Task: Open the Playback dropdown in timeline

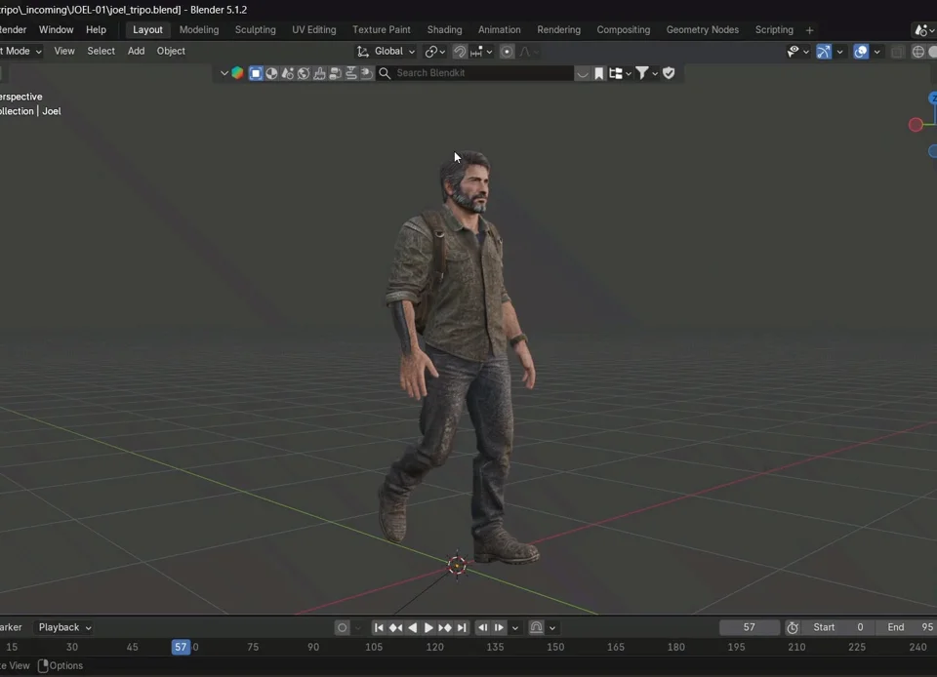Action: 64,627
